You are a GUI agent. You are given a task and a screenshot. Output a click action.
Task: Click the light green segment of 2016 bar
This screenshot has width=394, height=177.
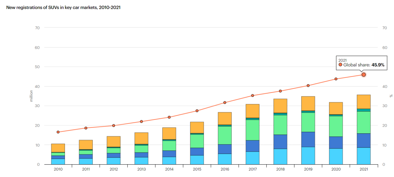click(225, 135)
